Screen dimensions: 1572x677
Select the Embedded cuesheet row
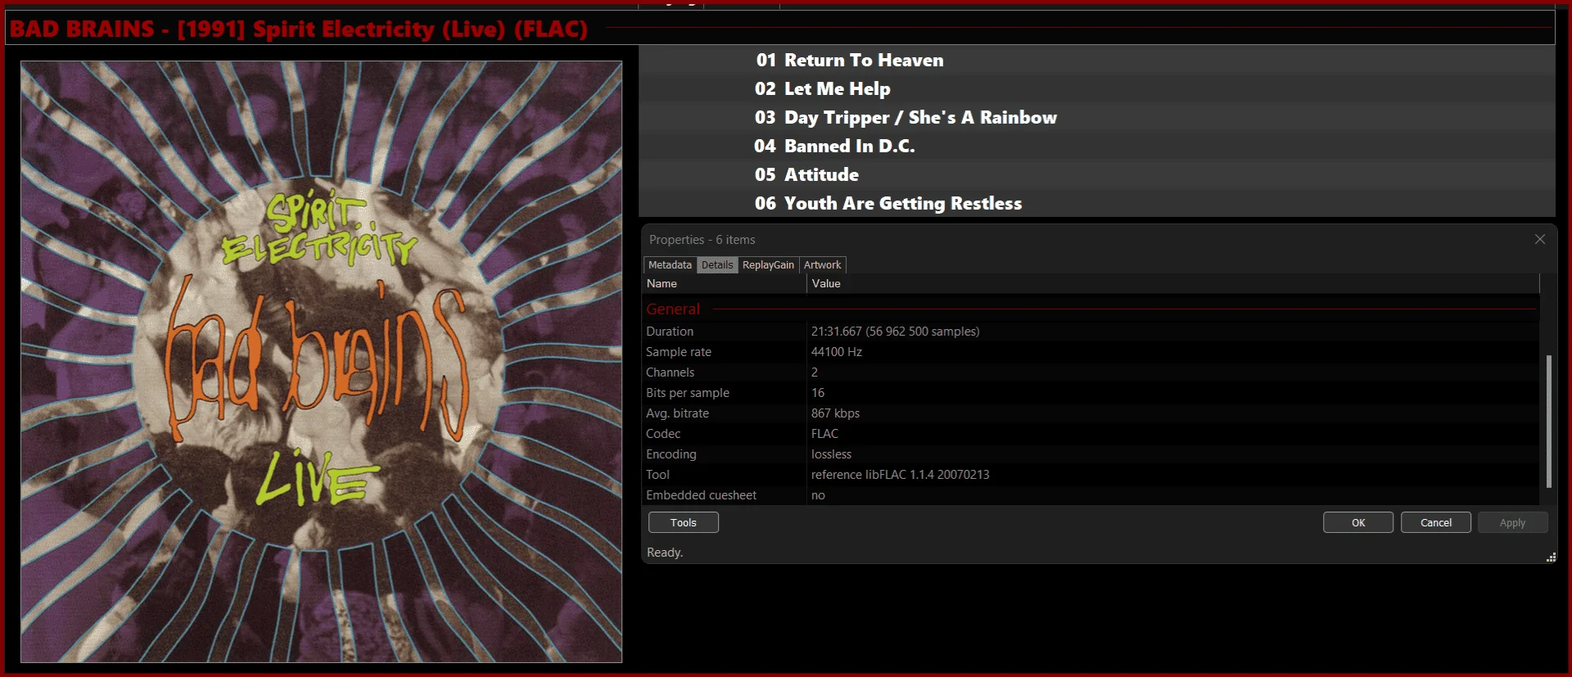click(x=1091, y=495)
